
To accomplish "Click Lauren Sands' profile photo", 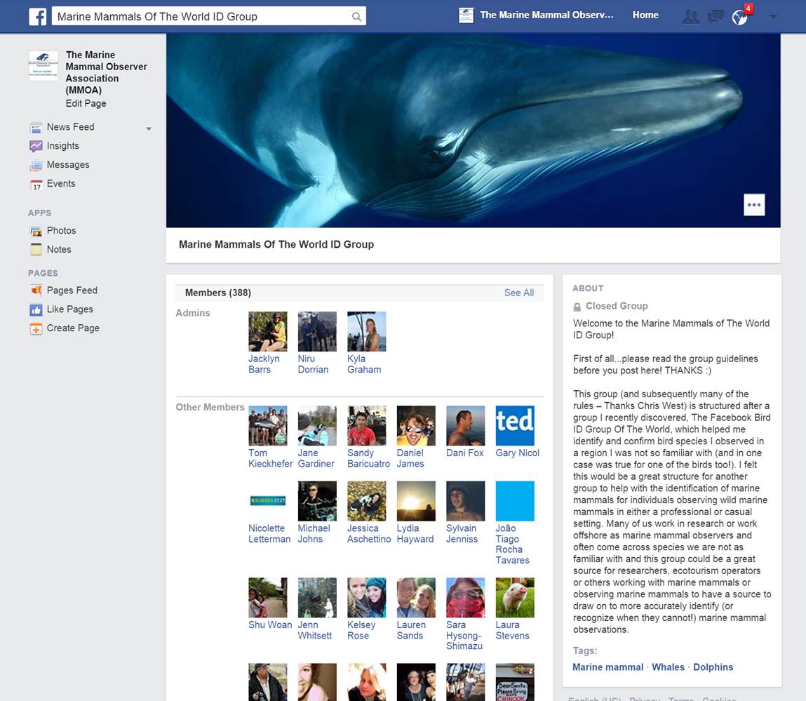I will pyautogui.click(x=416, y=598).
